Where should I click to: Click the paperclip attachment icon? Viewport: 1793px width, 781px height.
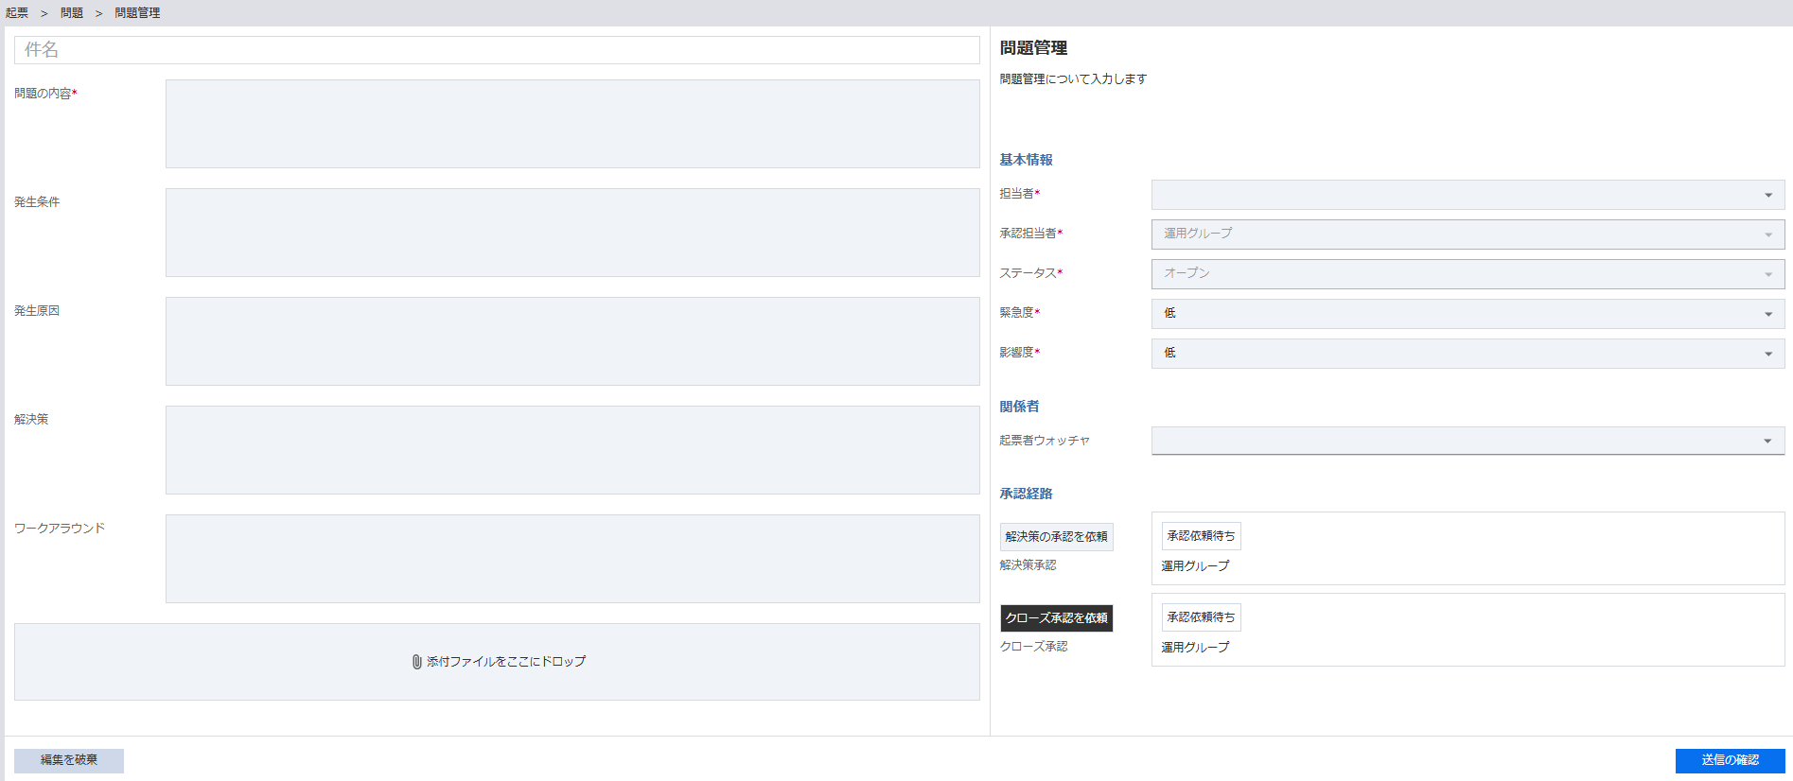[x=416, y=662]
